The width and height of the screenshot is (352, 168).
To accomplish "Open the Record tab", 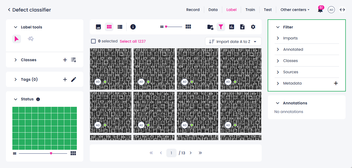I will tap(193, 10).
